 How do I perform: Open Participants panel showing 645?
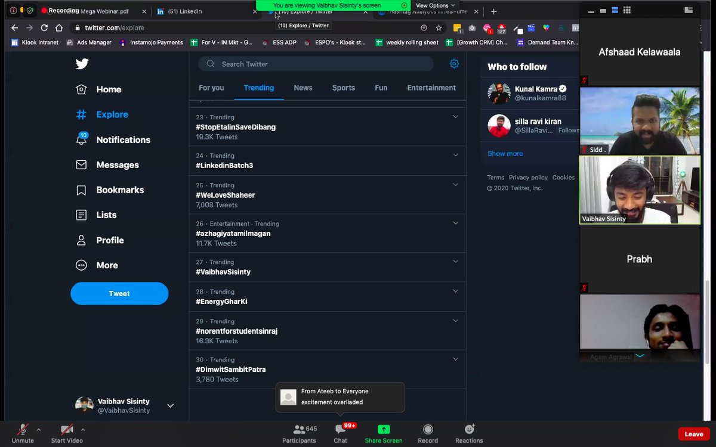point(300,433)
